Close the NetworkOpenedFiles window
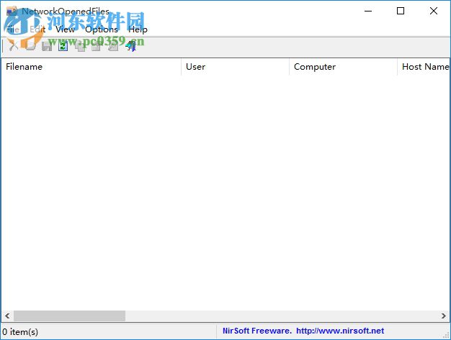Screen dimensions: 451x340 coord(434,11)
